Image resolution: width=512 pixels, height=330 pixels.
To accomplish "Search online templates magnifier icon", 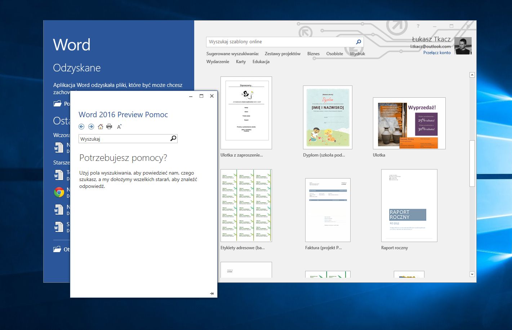I will click(x=359, y=42).
